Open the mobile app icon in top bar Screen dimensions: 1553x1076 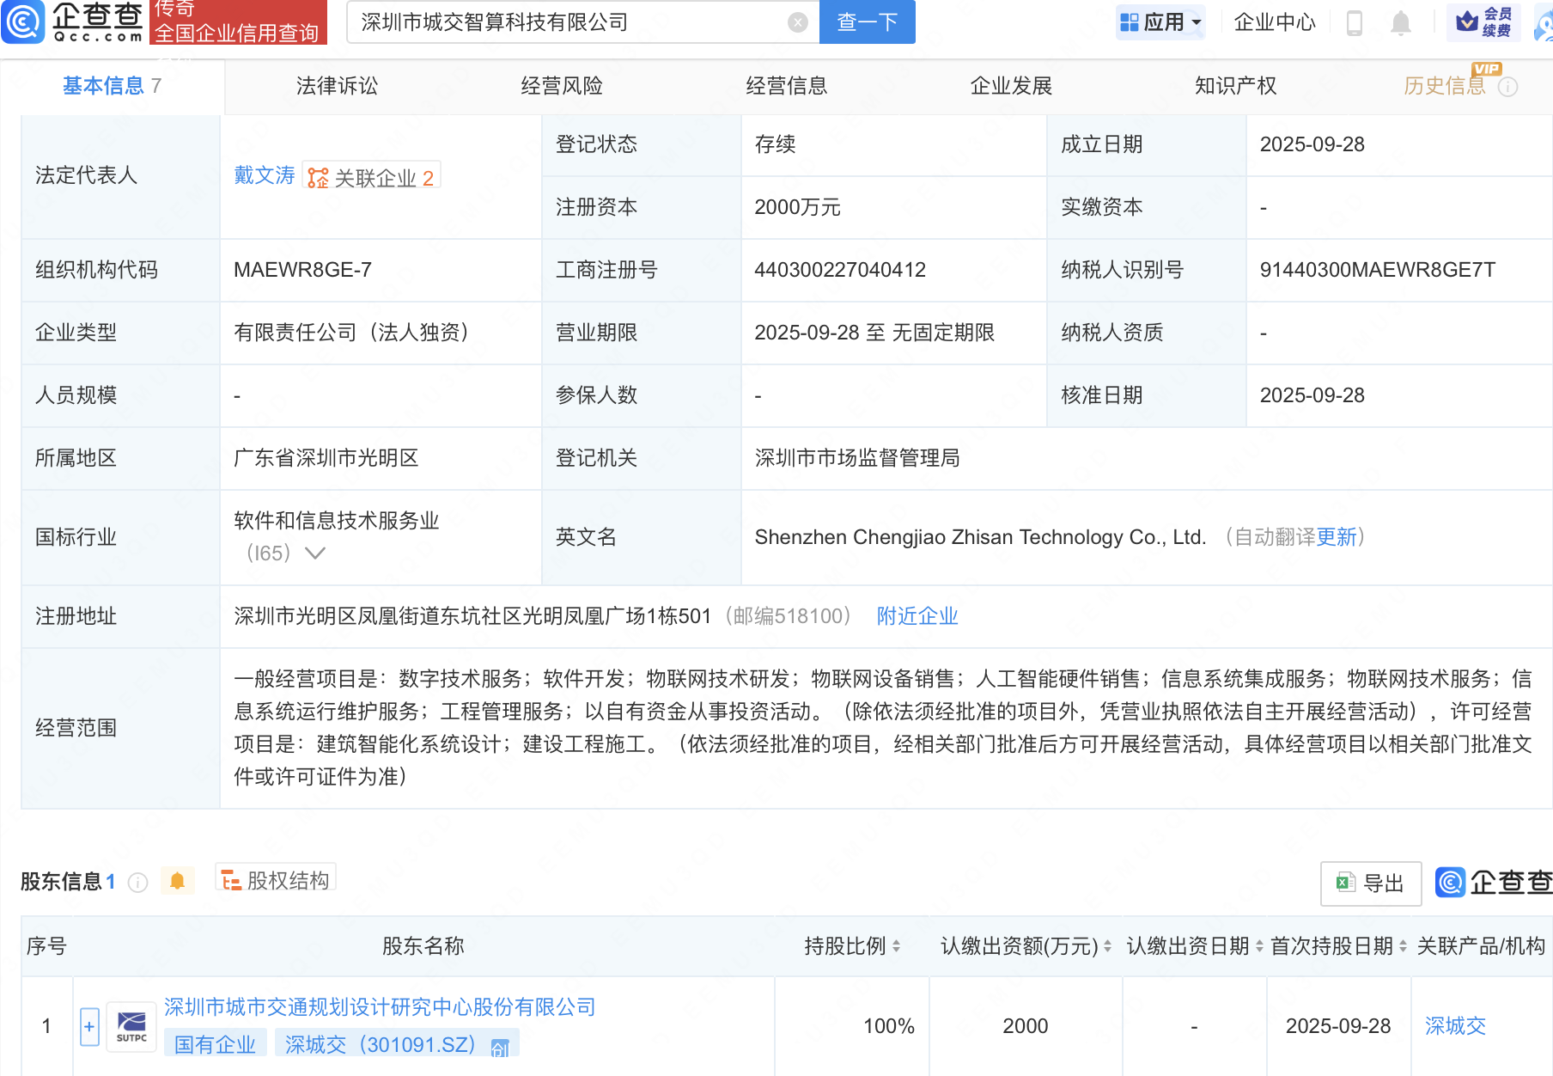pos(1355,22)
